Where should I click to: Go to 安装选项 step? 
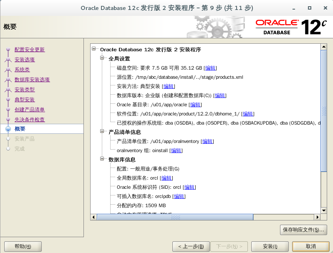(x=25, y=60)
